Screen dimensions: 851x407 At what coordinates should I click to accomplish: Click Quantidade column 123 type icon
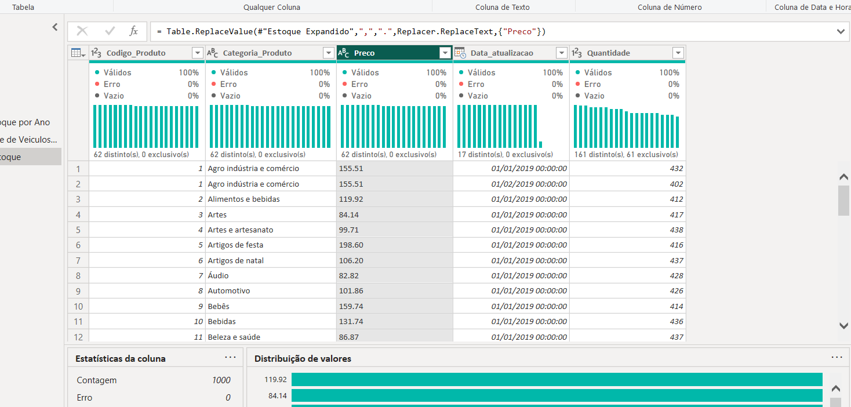[577, 53]
